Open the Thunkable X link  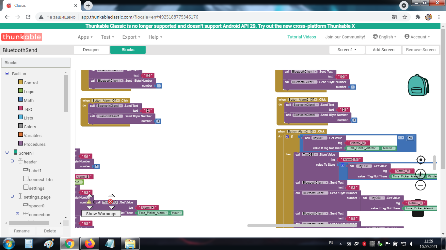click(341, 26)
